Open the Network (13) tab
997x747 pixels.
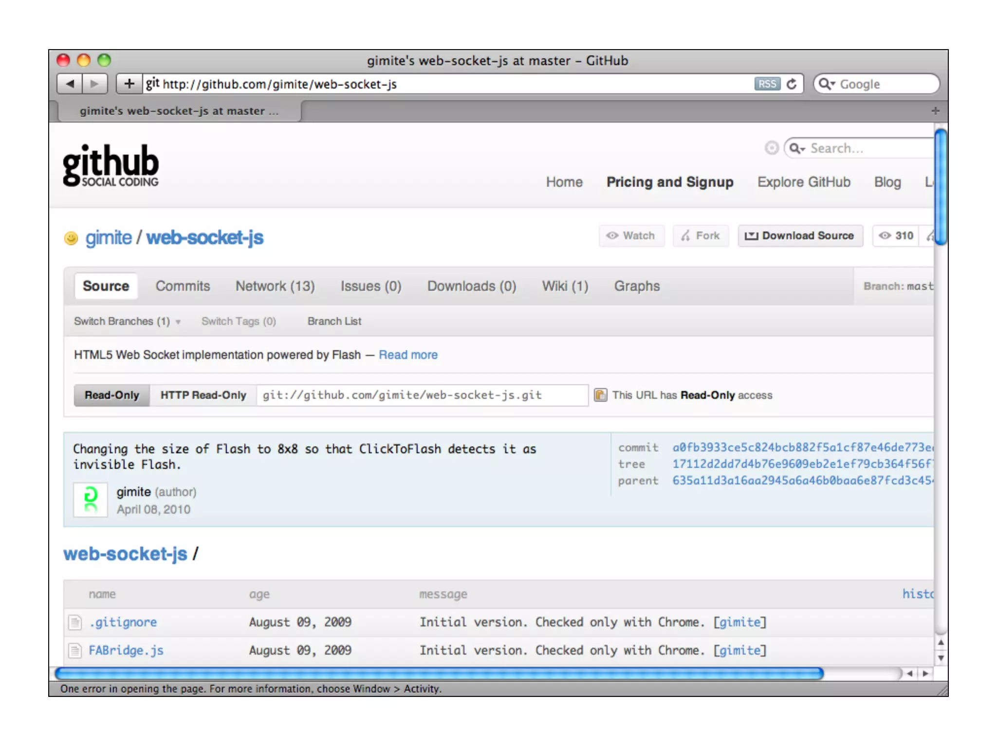click(x=275, y=286)
